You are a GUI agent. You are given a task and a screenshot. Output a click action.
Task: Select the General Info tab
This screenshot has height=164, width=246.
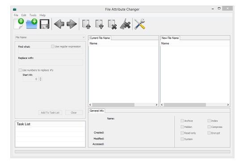pos(97,111)
